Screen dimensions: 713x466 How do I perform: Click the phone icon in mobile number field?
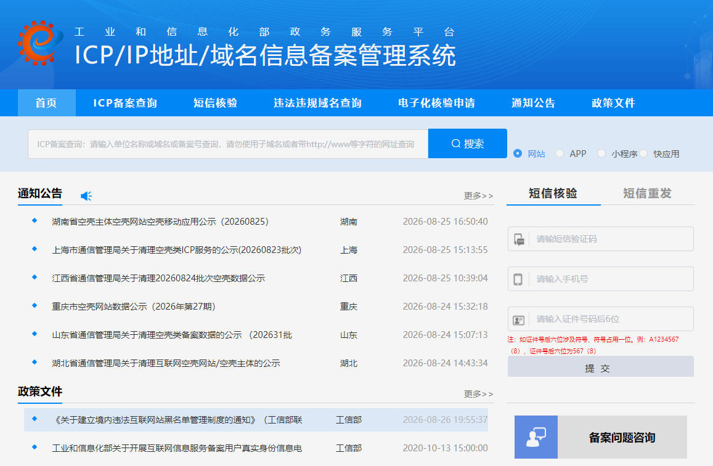518,279
